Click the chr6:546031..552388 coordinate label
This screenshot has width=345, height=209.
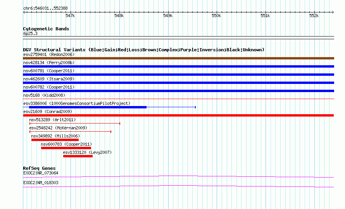point(45,9)
